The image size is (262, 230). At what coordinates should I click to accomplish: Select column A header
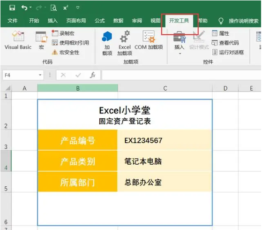pyautogui.click(x=24, y=88)
